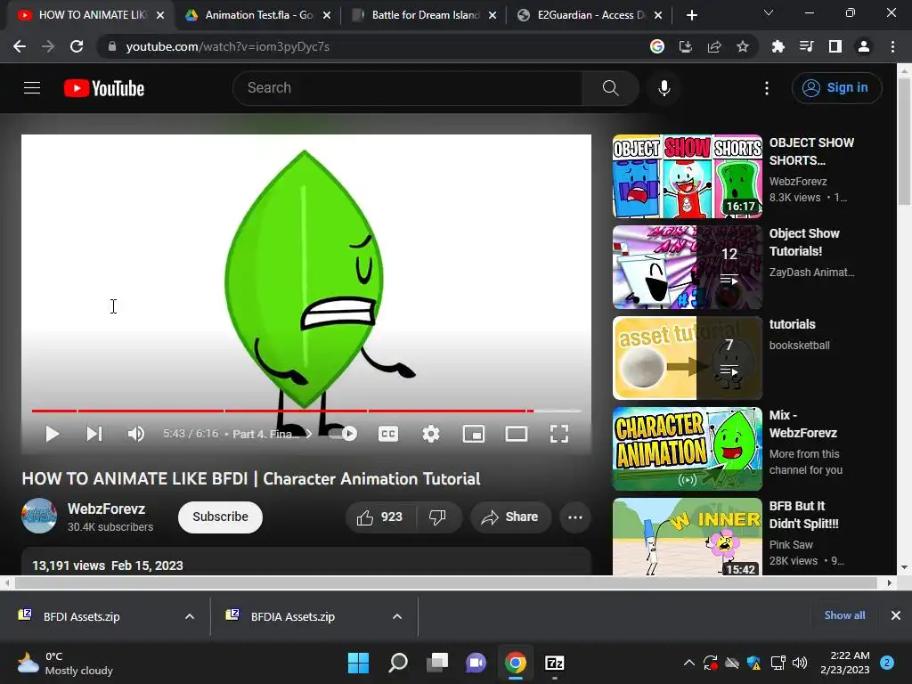Skip to the next video
The width and height of the screenshot is (912, 684).
coord(94,434)
